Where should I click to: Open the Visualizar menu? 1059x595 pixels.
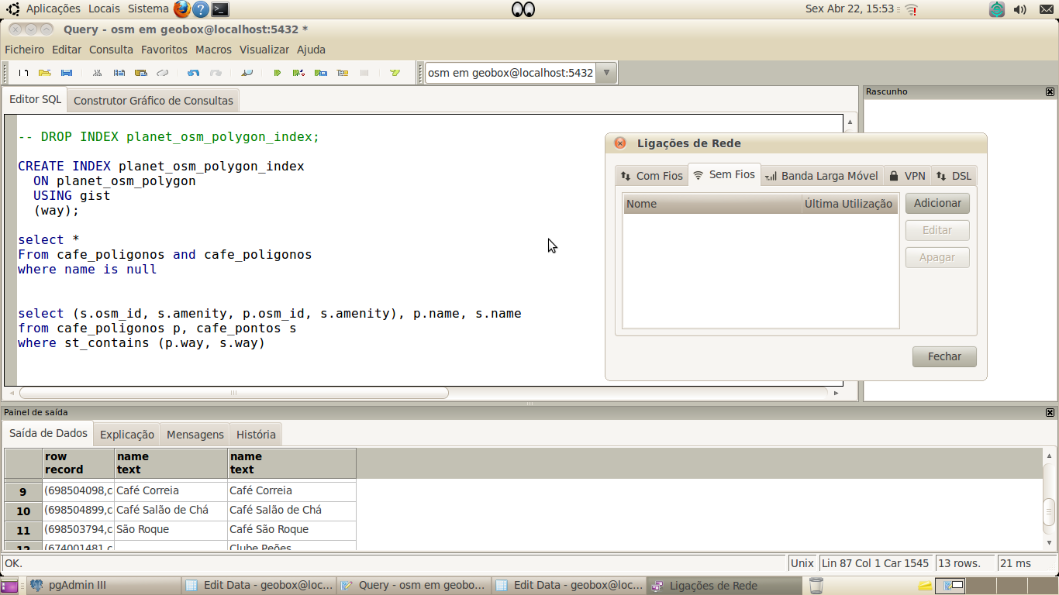tap(264, 50)
